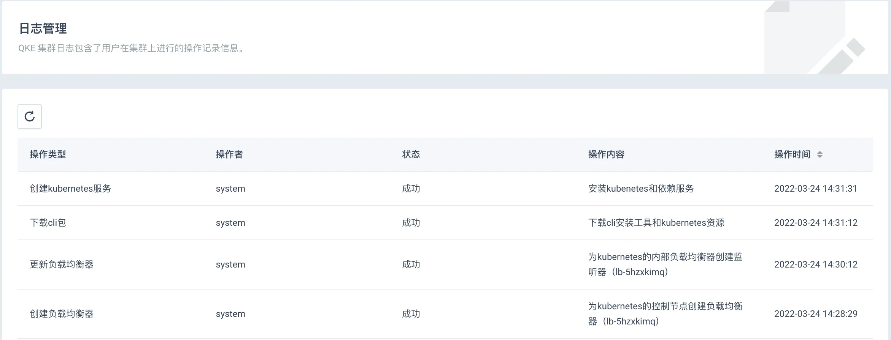
Task: Click the 状态 column header
Action: [411, 154]
